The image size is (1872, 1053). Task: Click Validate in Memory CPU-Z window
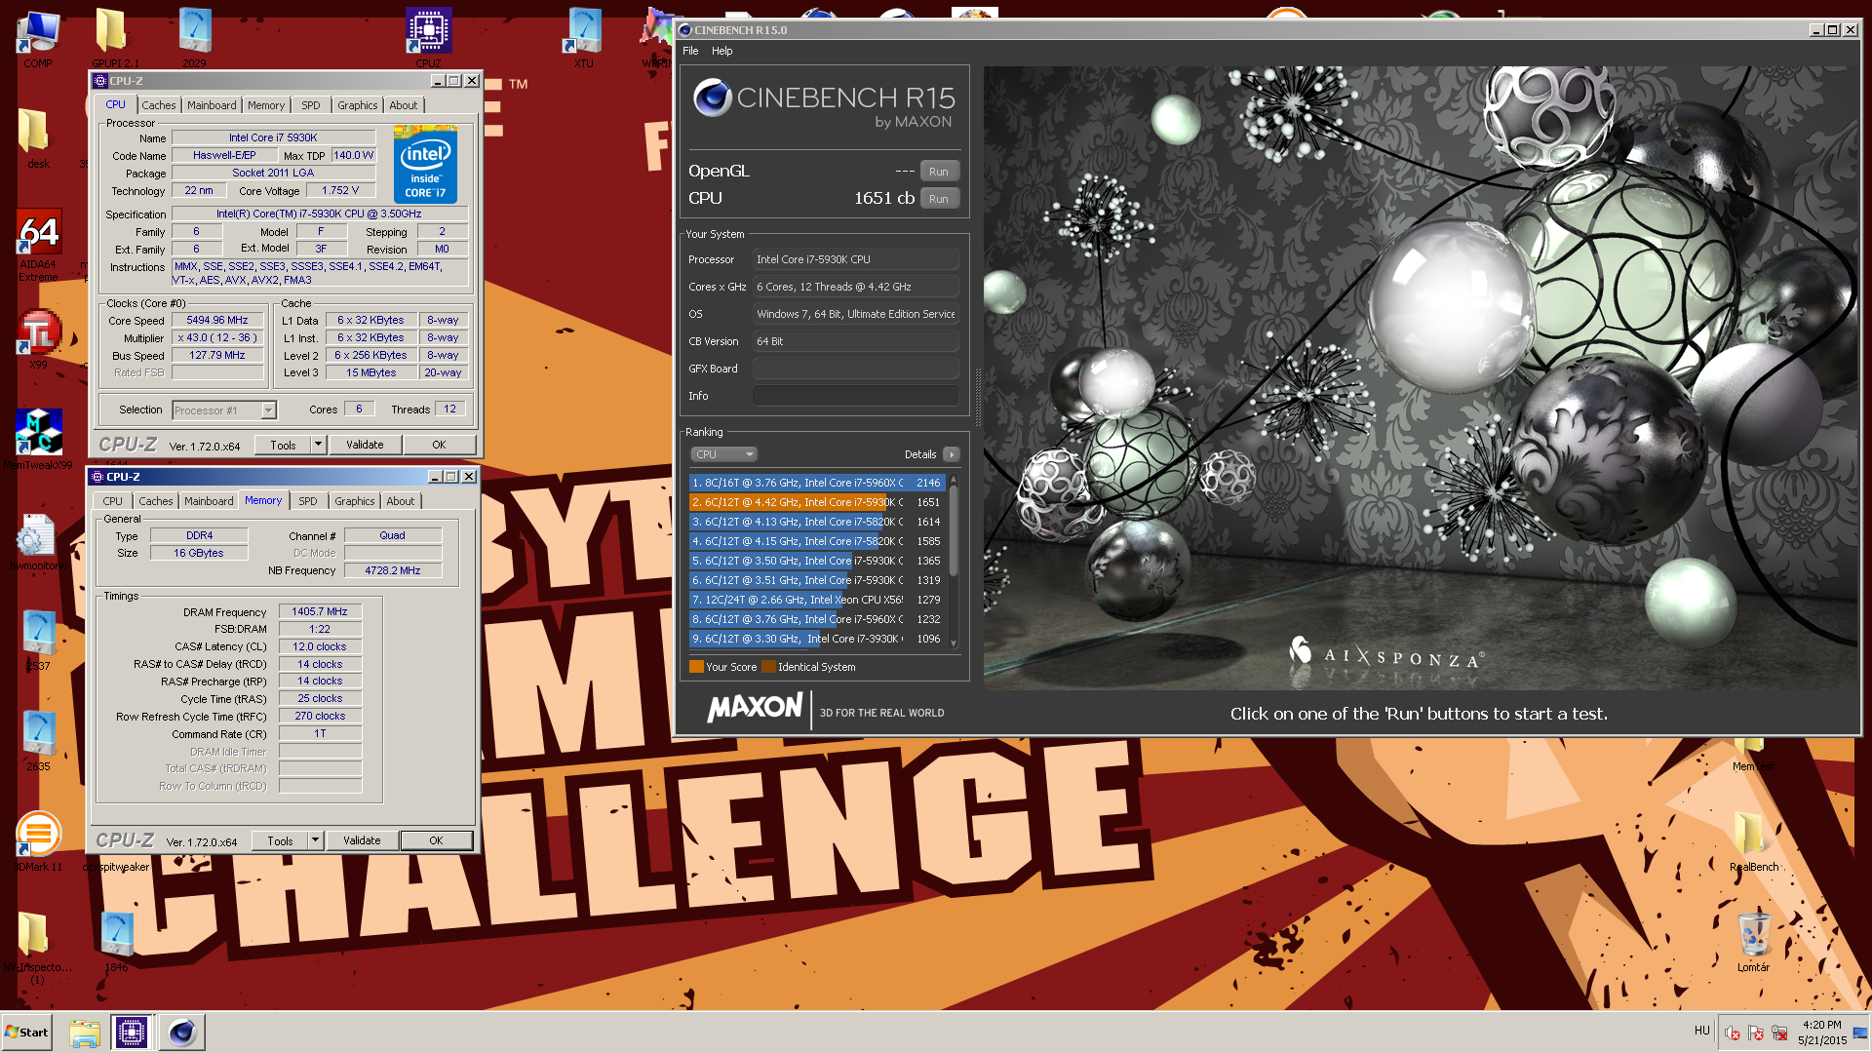[362, 840]
